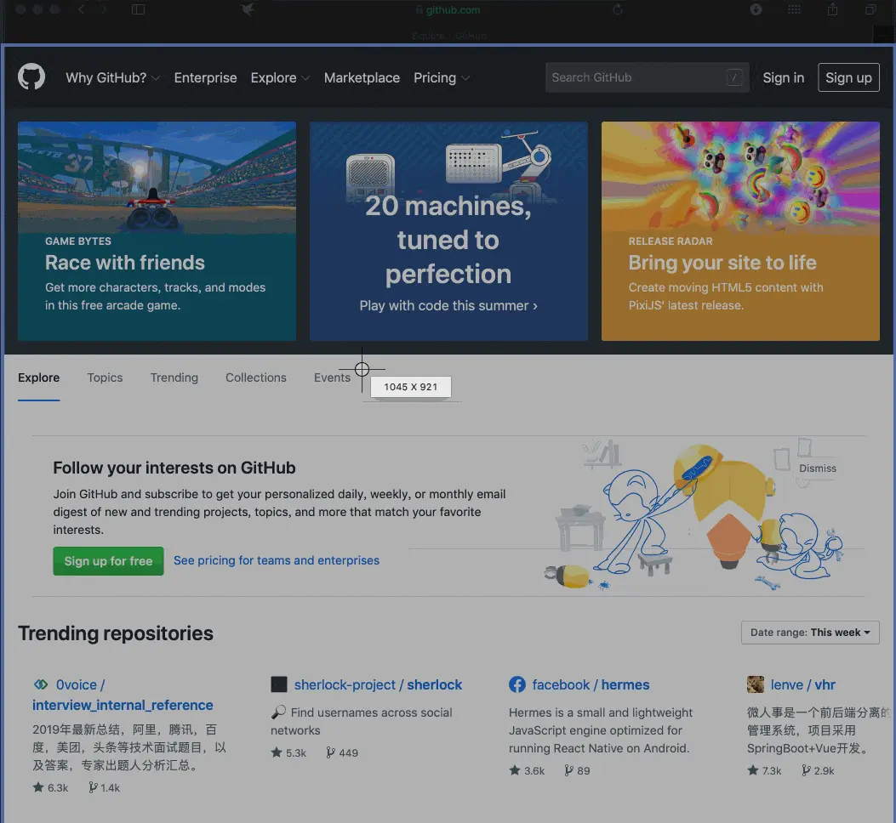Expand the Explore header menu

click(280, 77)
